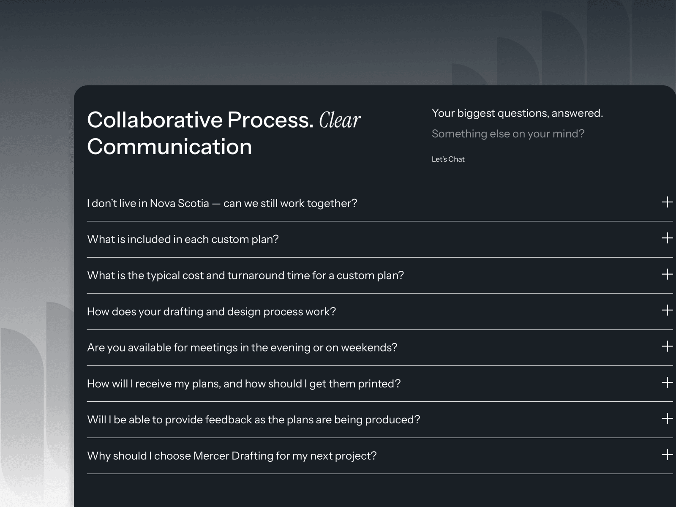676x507 pixels.
Task: Click plus icon for evening meetings question
Action: point(667,347)
